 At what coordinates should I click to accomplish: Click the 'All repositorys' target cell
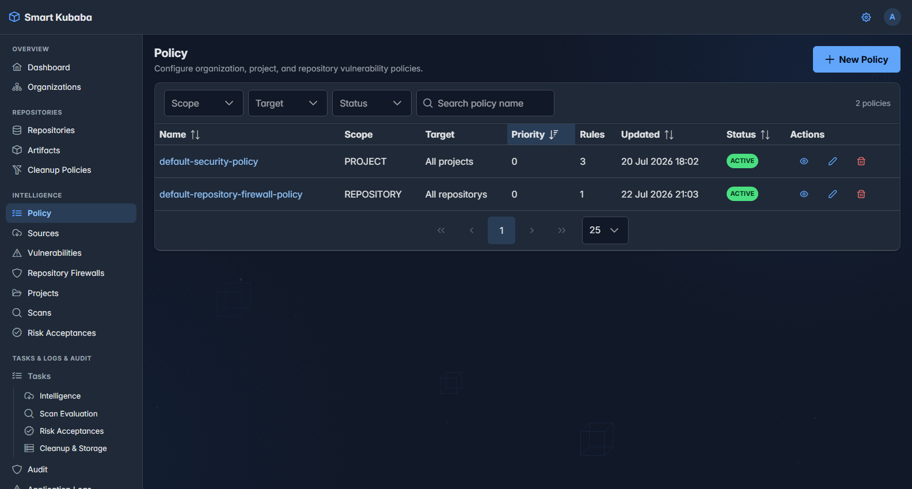point(456,194)
